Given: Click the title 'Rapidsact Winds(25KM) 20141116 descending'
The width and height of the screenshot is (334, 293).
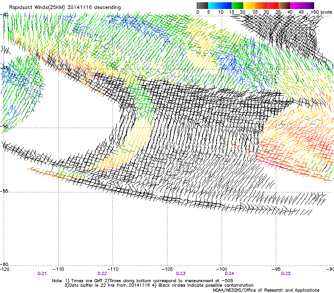Looking at the screenshot, I should click(65, 8).
